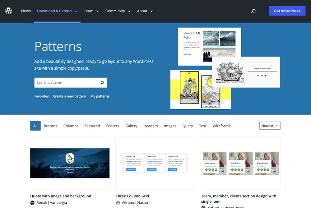Click the sailing ship hero pattern card
311x208 pixels.
(246, 72)
